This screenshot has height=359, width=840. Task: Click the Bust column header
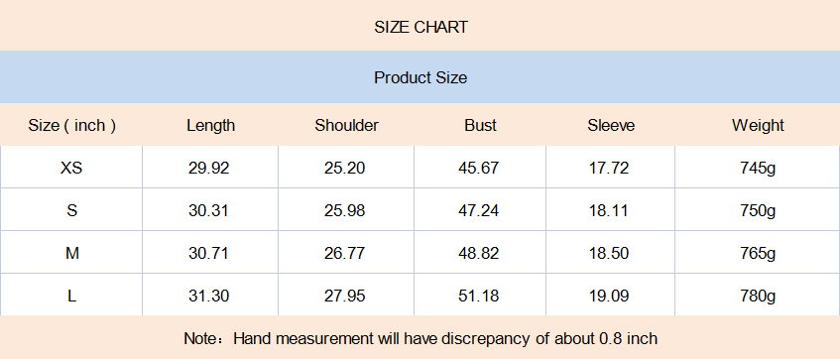[x=481, y=125]
